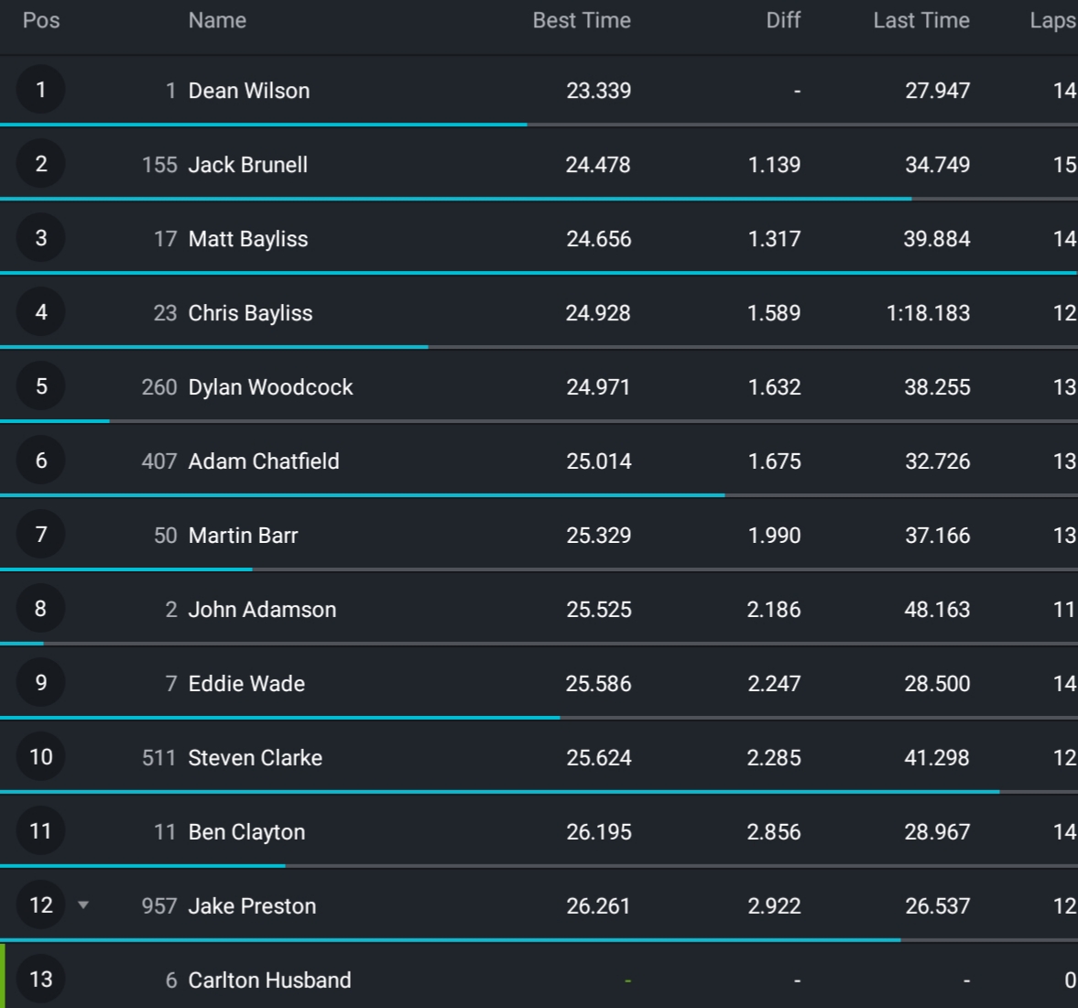Image resolution: width=1078 pixels, height=1008 pixels.
Task: Select Jack Brunell rider name
Action: pyautogui.click(x=248, y=165)
